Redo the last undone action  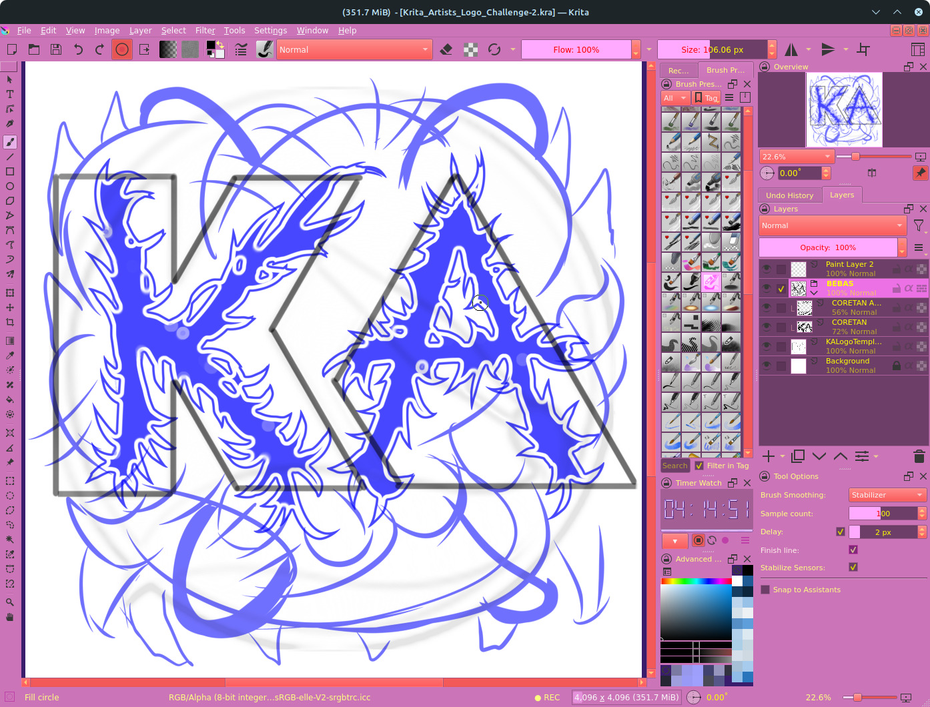click(x=100, y=49)
